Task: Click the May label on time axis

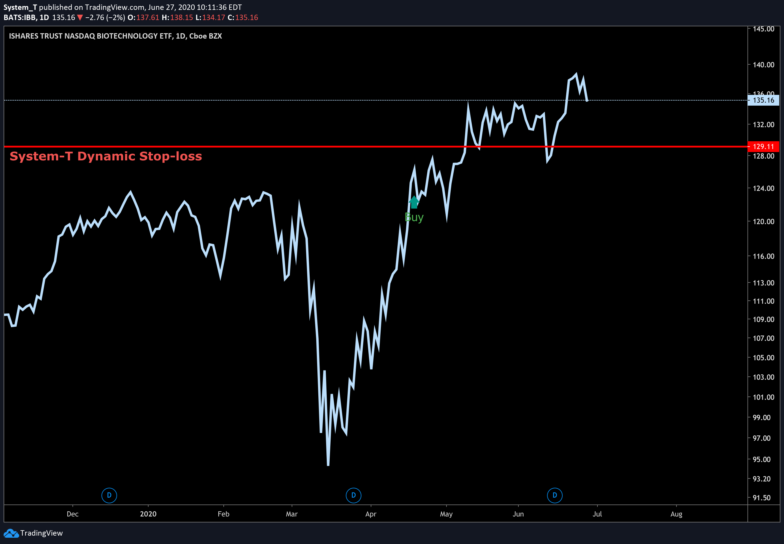Action: coord(446,514)
